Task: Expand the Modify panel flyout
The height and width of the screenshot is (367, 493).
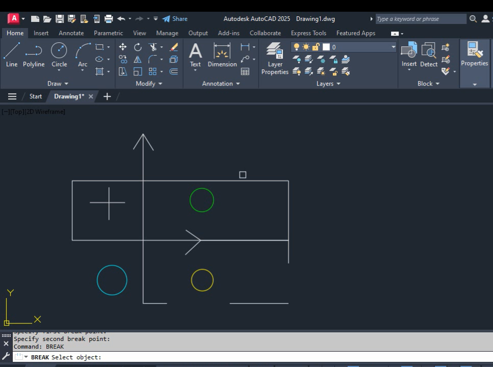Action: [x=149, y=84]
